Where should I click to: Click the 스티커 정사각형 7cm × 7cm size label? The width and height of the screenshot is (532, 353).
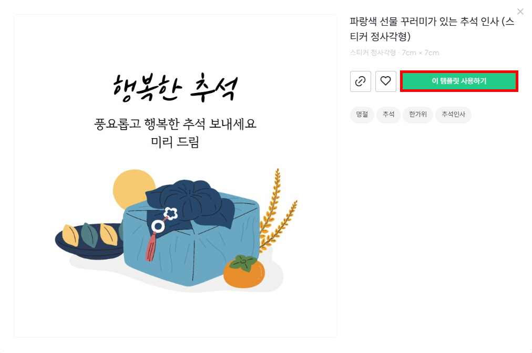394,53
